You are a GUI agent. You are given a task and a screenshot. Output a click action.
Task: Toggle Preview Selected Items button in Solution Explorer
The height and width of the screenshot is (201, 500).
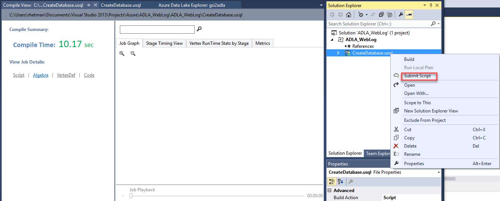[x=409, y=15]
